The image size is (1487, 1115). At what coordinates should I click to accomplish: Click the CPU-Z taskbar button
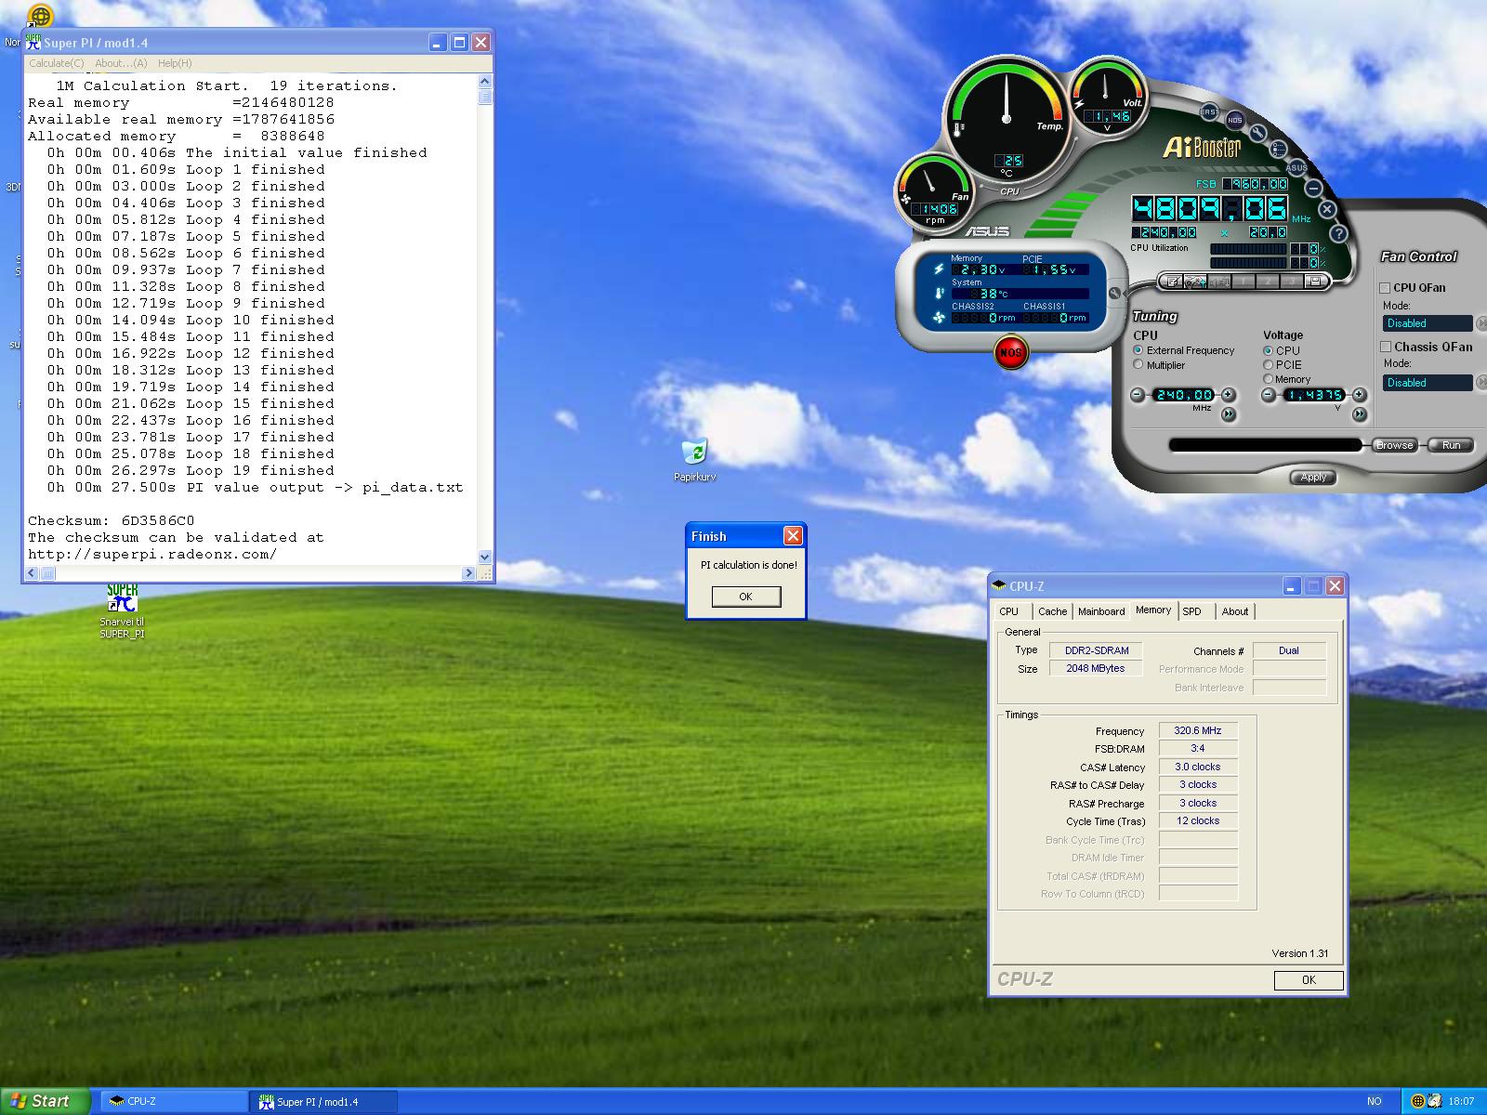[x=173, y=1101]
